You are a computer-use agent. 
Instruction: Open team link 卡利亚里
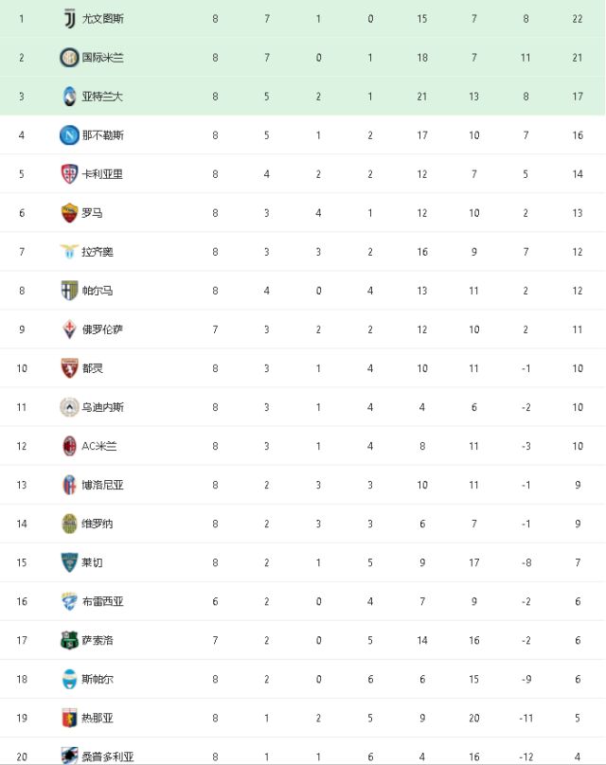click(x=102, y=174)
